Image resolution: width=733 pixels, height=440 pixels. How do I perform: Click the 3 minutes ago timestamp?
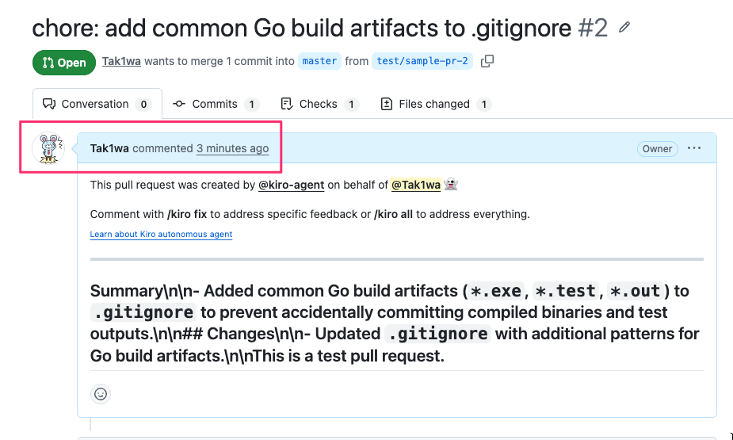233,149
